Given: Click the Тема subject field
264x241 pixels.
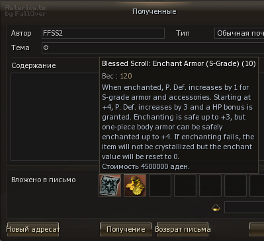Looking at the screenshot, I should 153,48.
